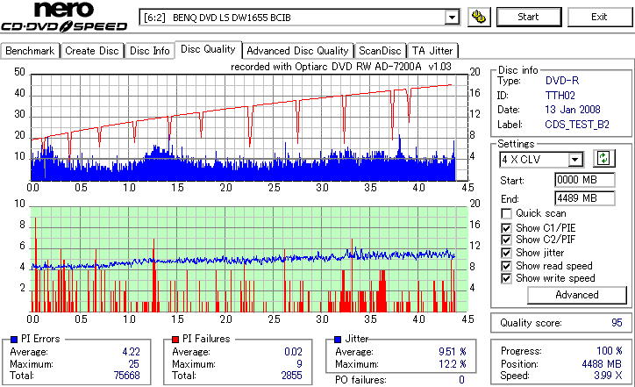Click the End position field 4489 MB

pyautogui.click(x=585, y=198)
